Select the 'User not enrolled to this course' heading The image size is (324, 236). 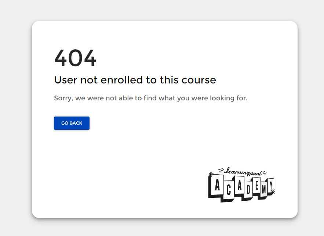(135, 80)
